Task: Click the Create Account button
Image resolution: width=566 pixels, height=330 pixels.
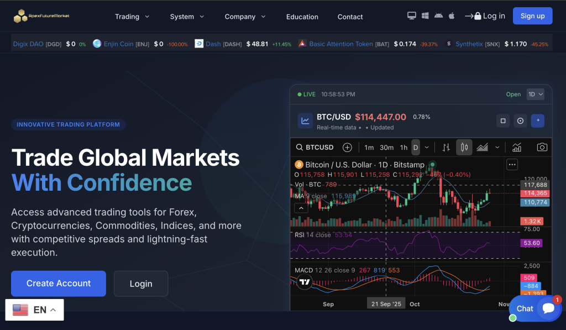Action: (x=59, y=284)
